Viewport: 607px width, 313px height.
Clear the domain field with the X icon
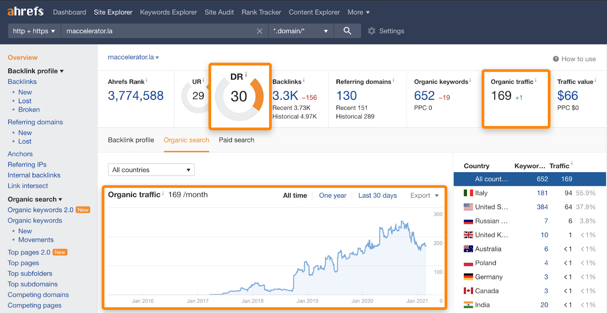[x=259, y=31]
